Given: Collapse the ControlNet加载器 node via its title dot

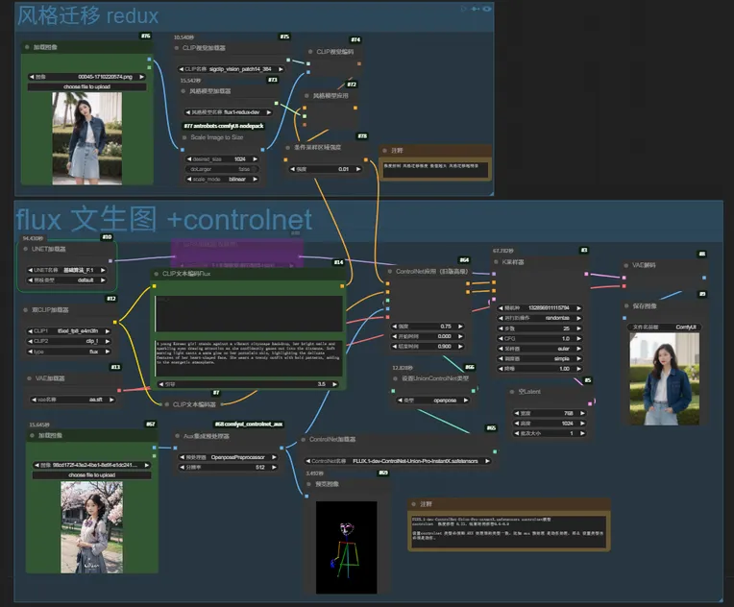Looking at the screenshot, I should coord(305,439).
